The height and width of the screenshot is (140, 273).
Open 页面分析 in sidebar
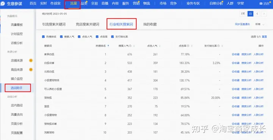tap(17, 124)
